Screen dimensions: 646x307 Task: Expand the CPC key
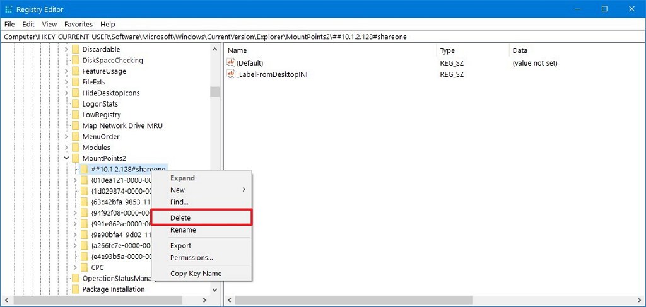[75, 267]
